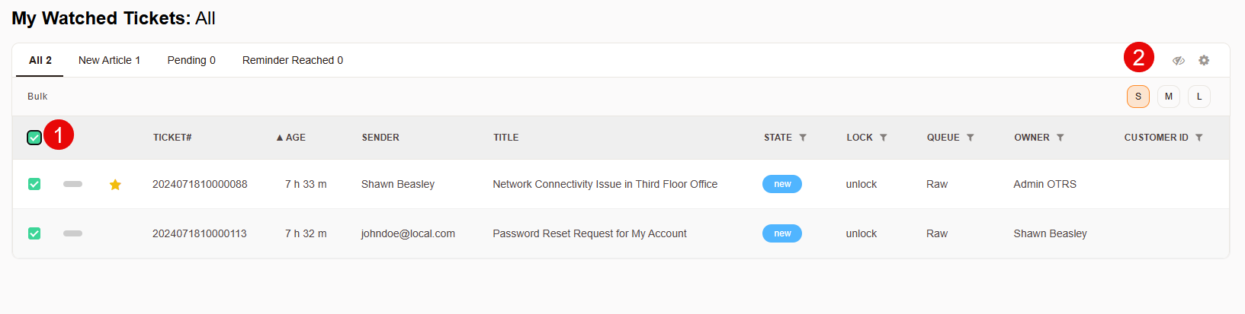Deselect the Password Reset Request ticket checkbox
1245x314 pixels.
34,233
